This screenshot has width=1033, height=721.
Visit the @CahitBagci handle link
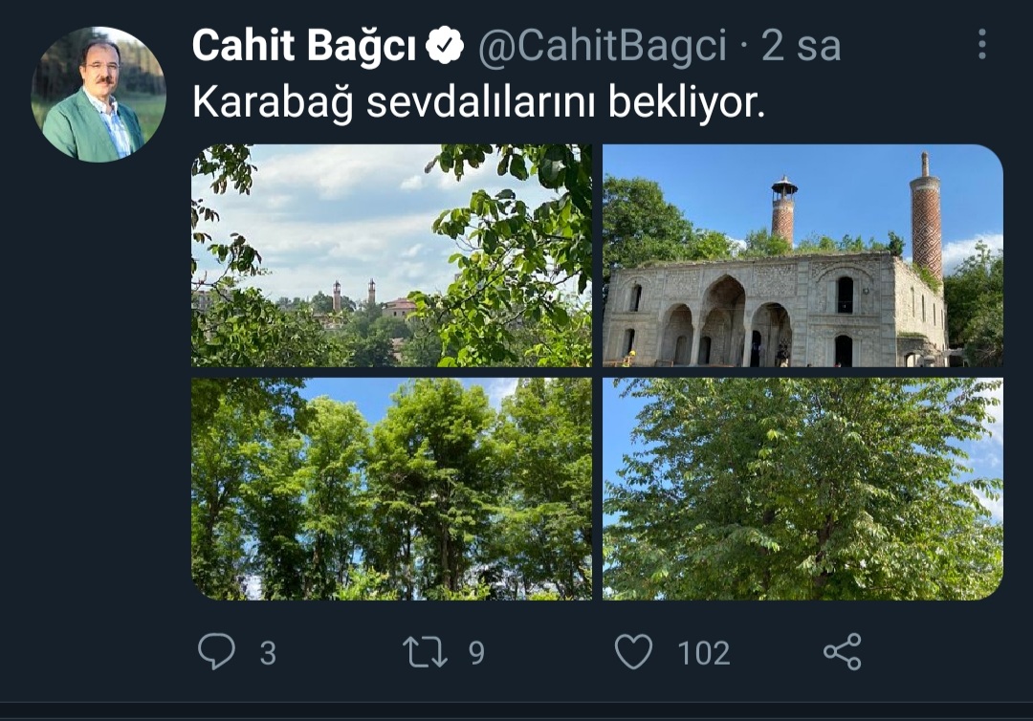(603, 46)
